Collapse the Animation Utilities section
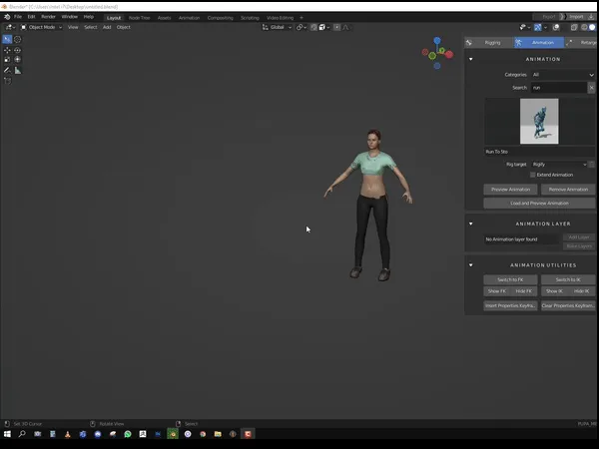The width and height of the screenshot is (599, 449). pyautogui.click(x=470, y=265)
